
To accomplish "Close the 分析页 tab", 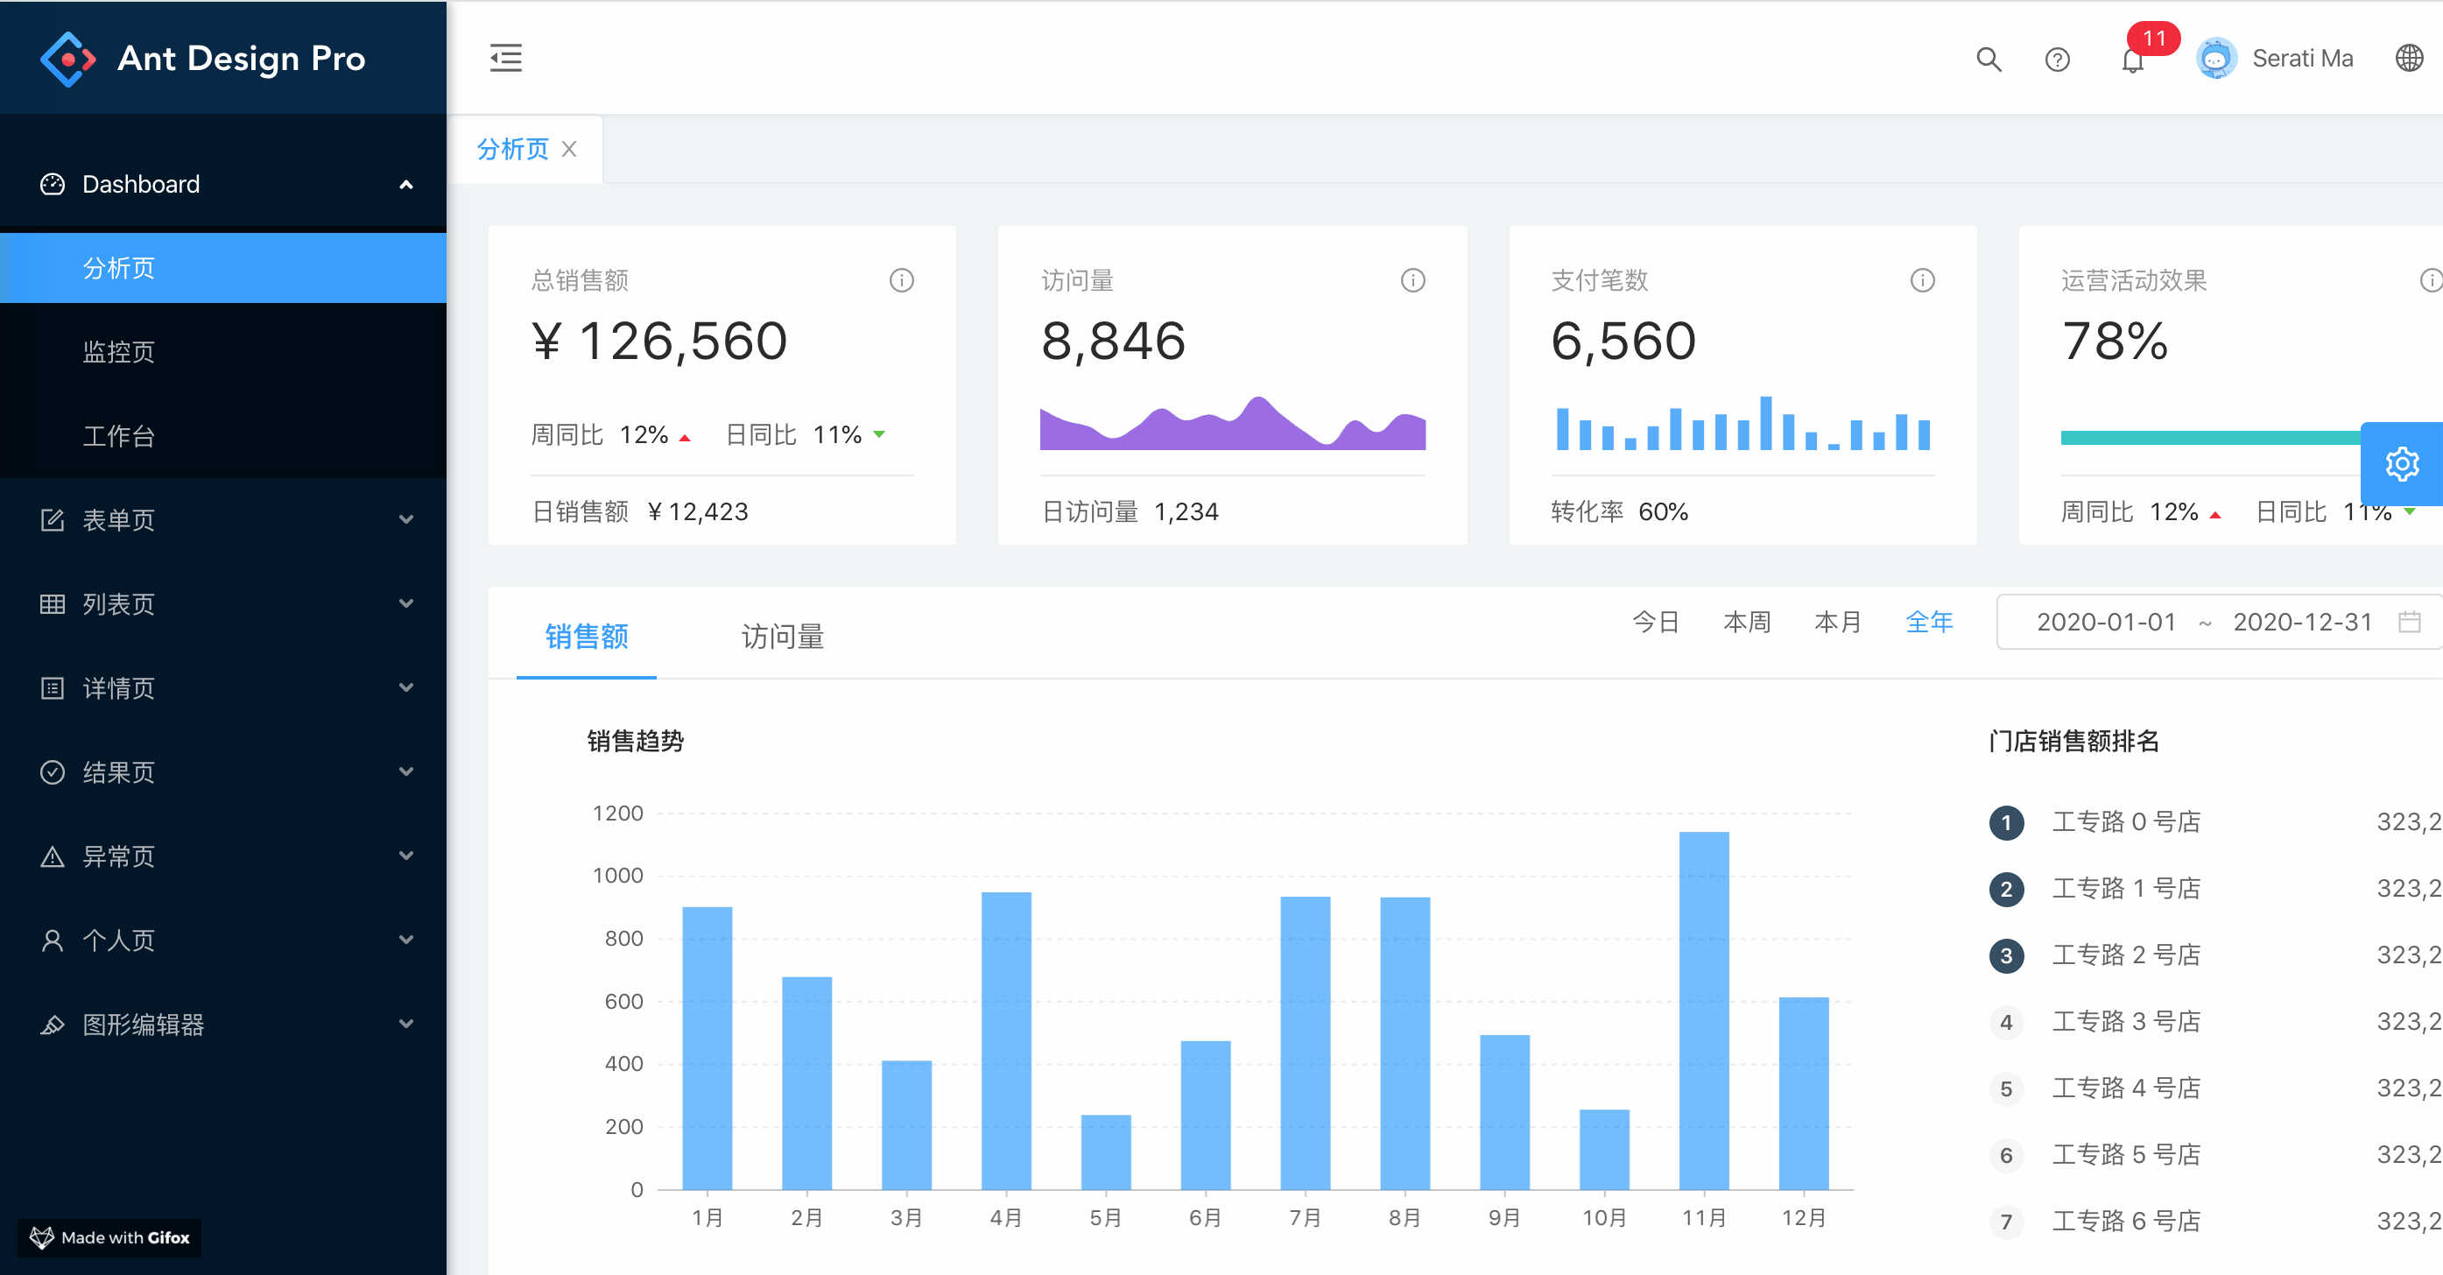I will point(569,149).
